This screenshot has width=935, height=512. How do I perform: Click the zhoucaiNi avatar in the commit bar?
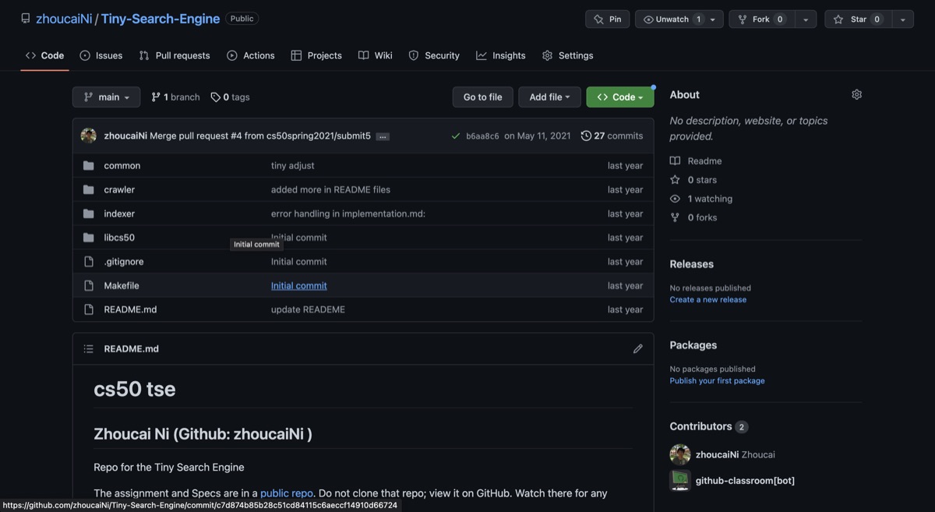[89, 136]
